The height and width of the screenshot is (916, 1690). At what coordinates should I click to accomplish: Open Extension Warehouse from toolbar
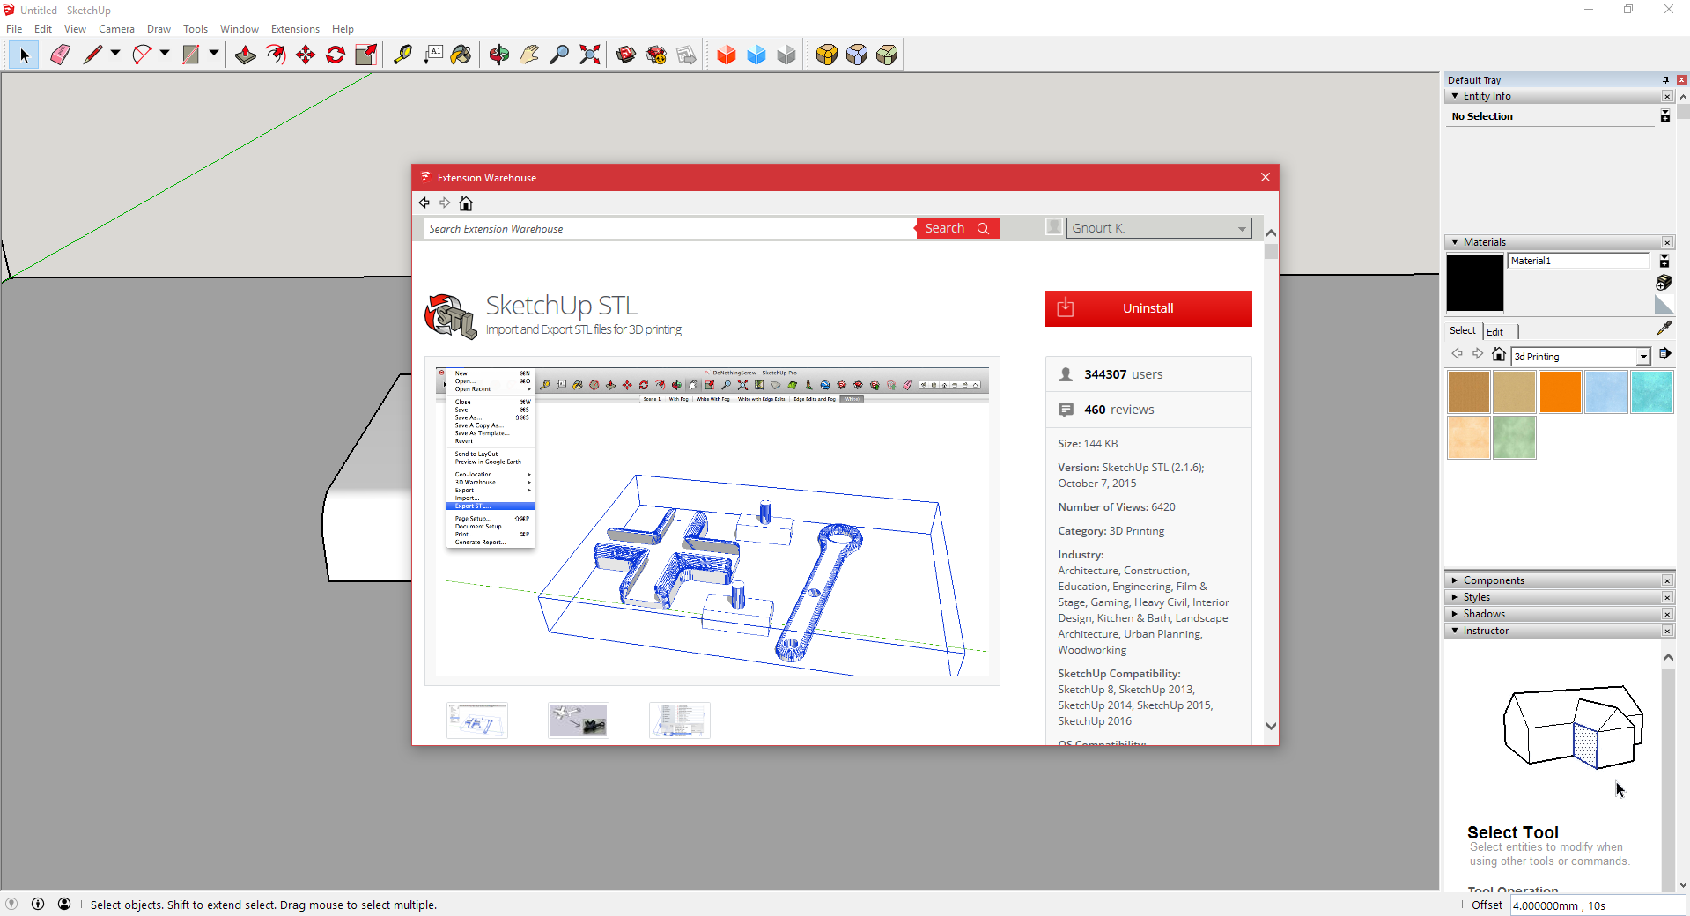656,55
